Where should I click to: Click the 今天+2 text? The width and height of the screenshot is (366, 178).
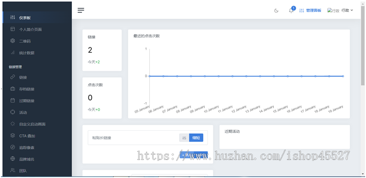tap(94, 62)
